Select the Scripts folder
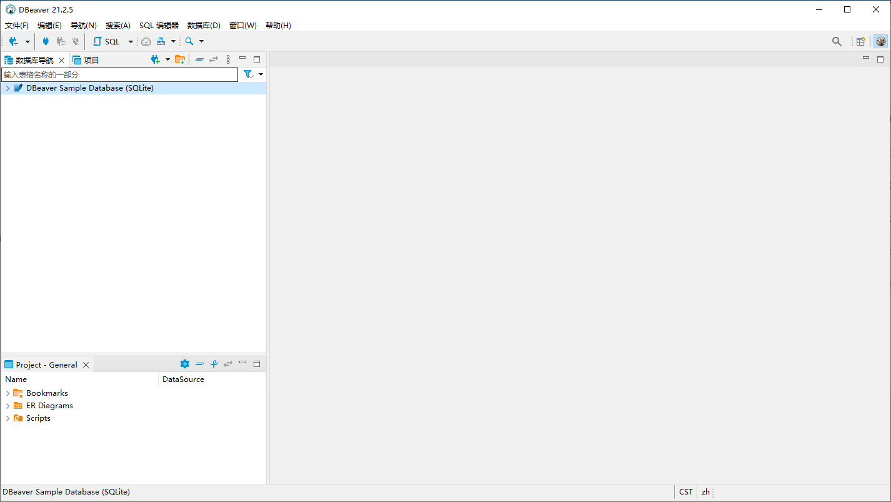891x502 pixels. click(x=38, y=418)
